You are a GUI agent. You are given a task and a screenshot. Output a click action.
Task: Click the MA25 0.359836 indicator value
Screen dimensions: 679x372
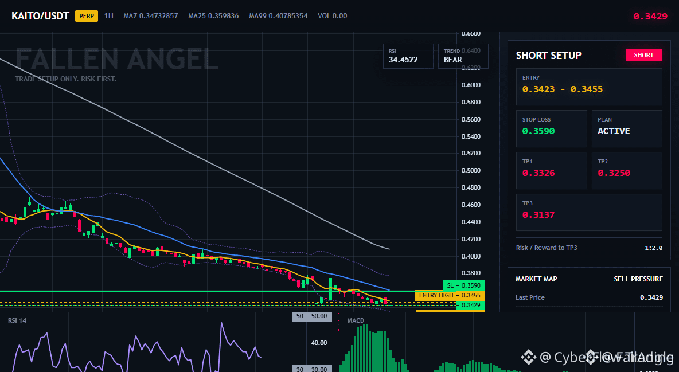pyautogui.click(x=213, y=16)
